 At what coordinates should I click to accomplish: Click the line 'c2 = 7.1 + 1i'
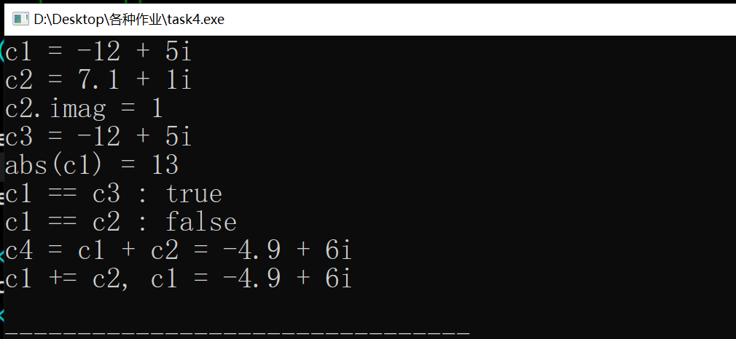tap(98, 80)
